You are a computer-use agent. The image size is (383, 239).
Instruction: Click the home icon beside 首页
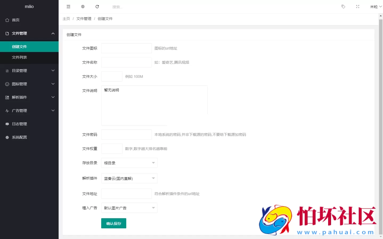[7, 20]
